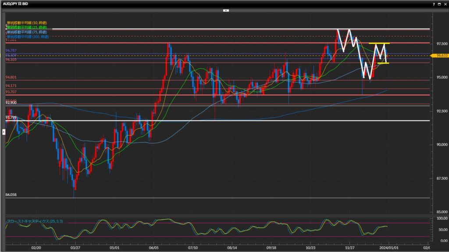This screenshot has height=252, width=449.
Task: Click the upper yellow resistance line
Action: [379, 43]
